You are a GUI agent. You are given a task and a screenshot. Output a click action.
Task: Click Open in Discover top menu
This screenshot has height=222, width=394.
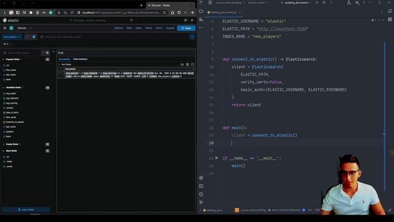pyautogui.click(x=139, y=28)
